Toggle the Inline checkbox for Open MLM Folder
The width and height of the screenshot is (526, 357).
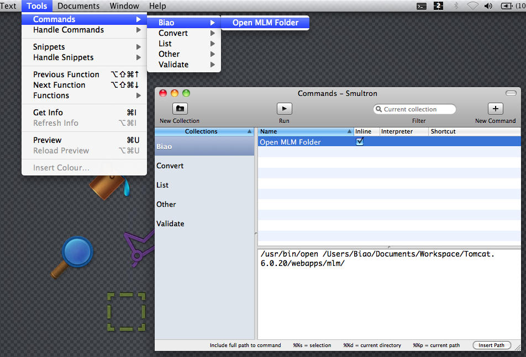(360, 142)
